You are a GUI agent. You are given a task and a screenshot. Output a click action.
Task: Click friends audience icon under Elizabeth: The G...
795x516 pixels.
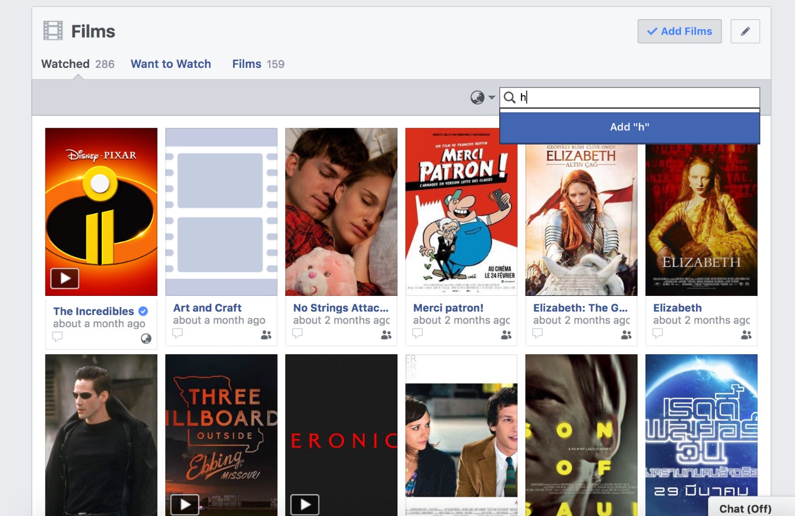626,335
